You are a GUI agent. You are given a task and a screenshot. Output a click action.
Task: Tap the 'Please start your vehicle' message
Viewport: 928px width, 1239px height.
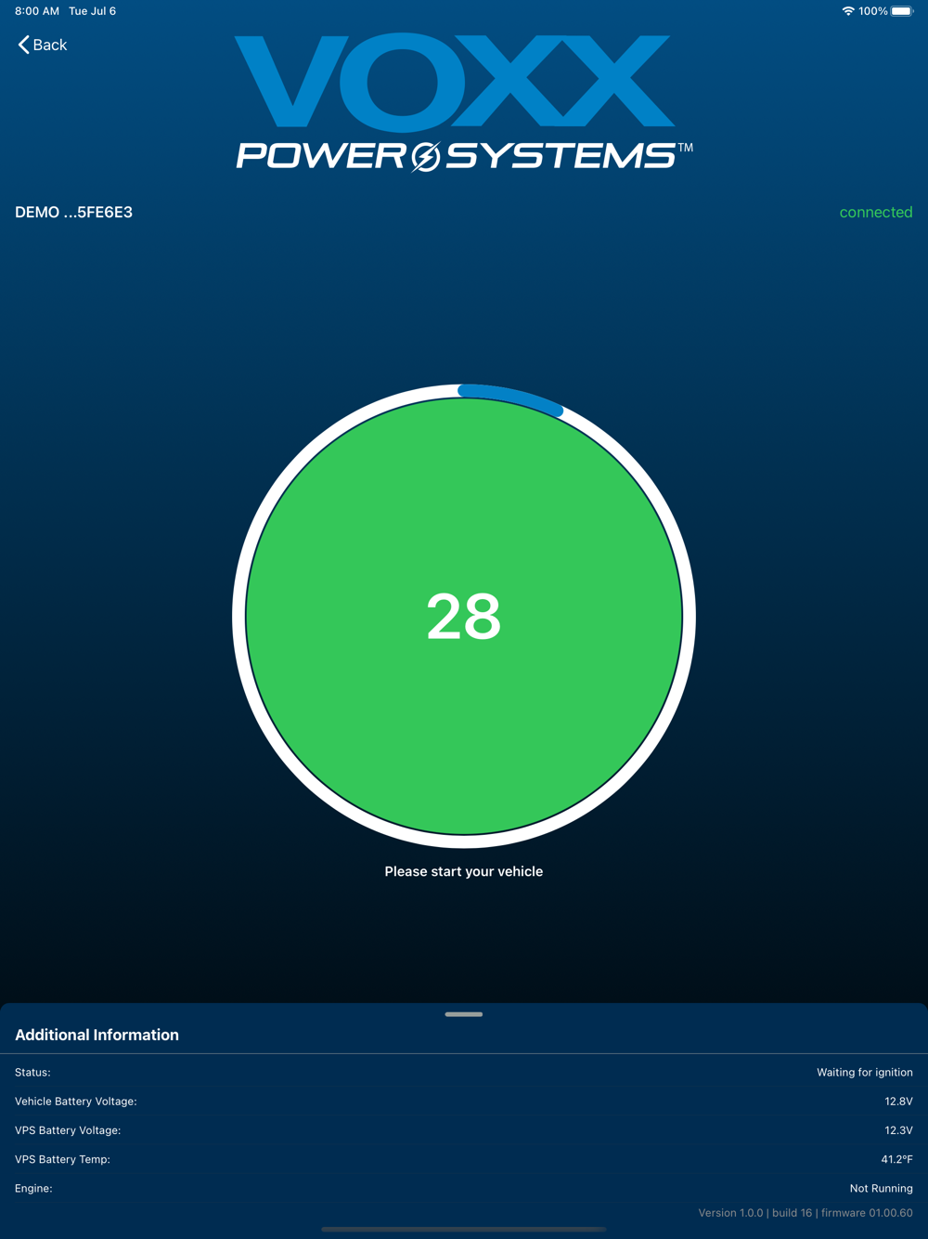[464, 871]
